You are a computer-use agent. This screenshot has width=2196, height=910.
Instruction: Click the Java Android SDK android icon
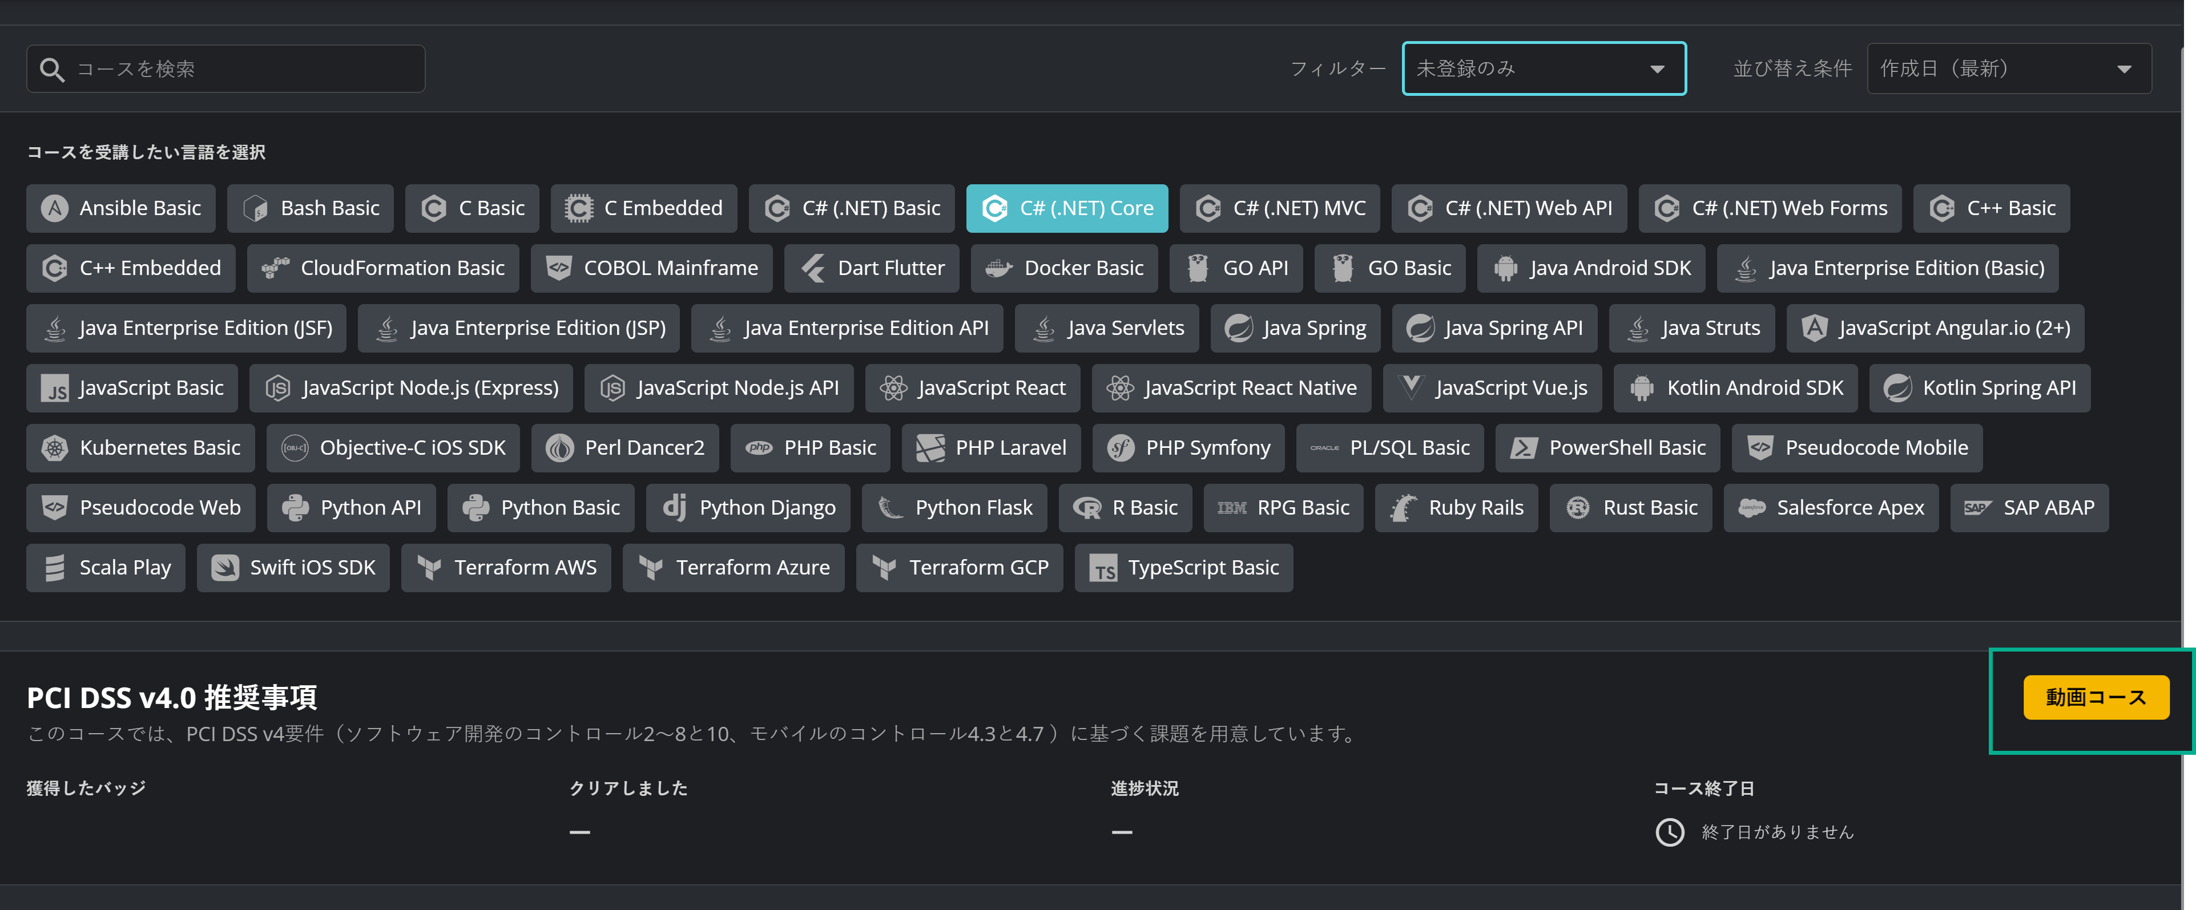point(1505,268)
